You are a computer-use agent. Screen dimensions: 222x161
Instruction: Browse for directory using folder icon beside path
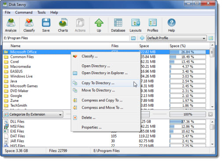[x=133, y=38]
